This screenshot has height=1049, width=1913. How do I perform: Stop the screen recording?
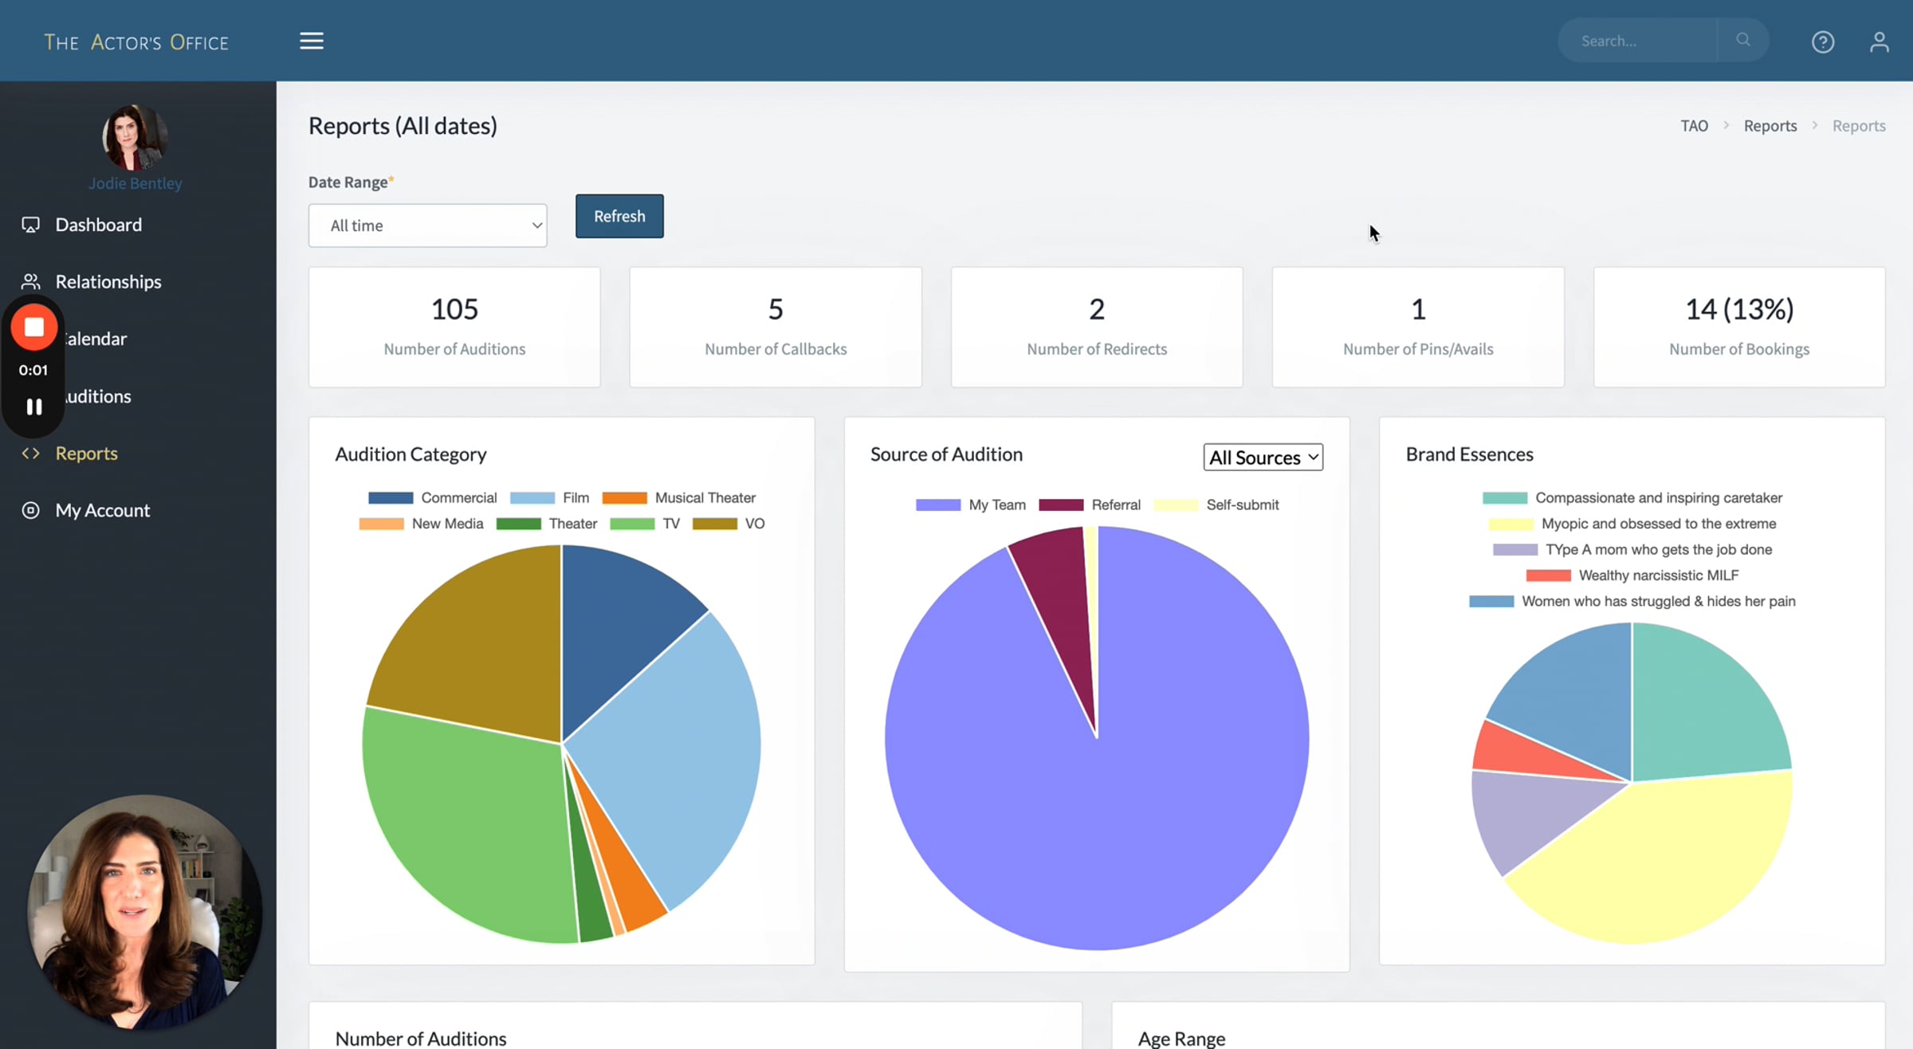tap(33, 327)
